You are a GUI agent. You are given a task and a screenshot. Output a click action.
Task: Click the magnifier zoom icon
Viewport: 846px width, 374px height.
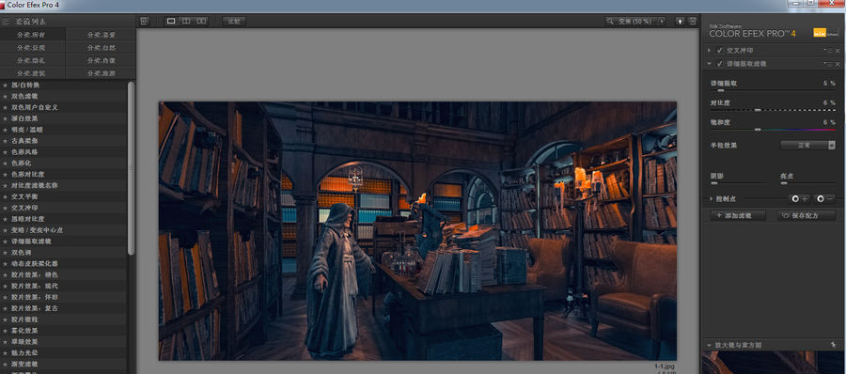click(610, 21)
